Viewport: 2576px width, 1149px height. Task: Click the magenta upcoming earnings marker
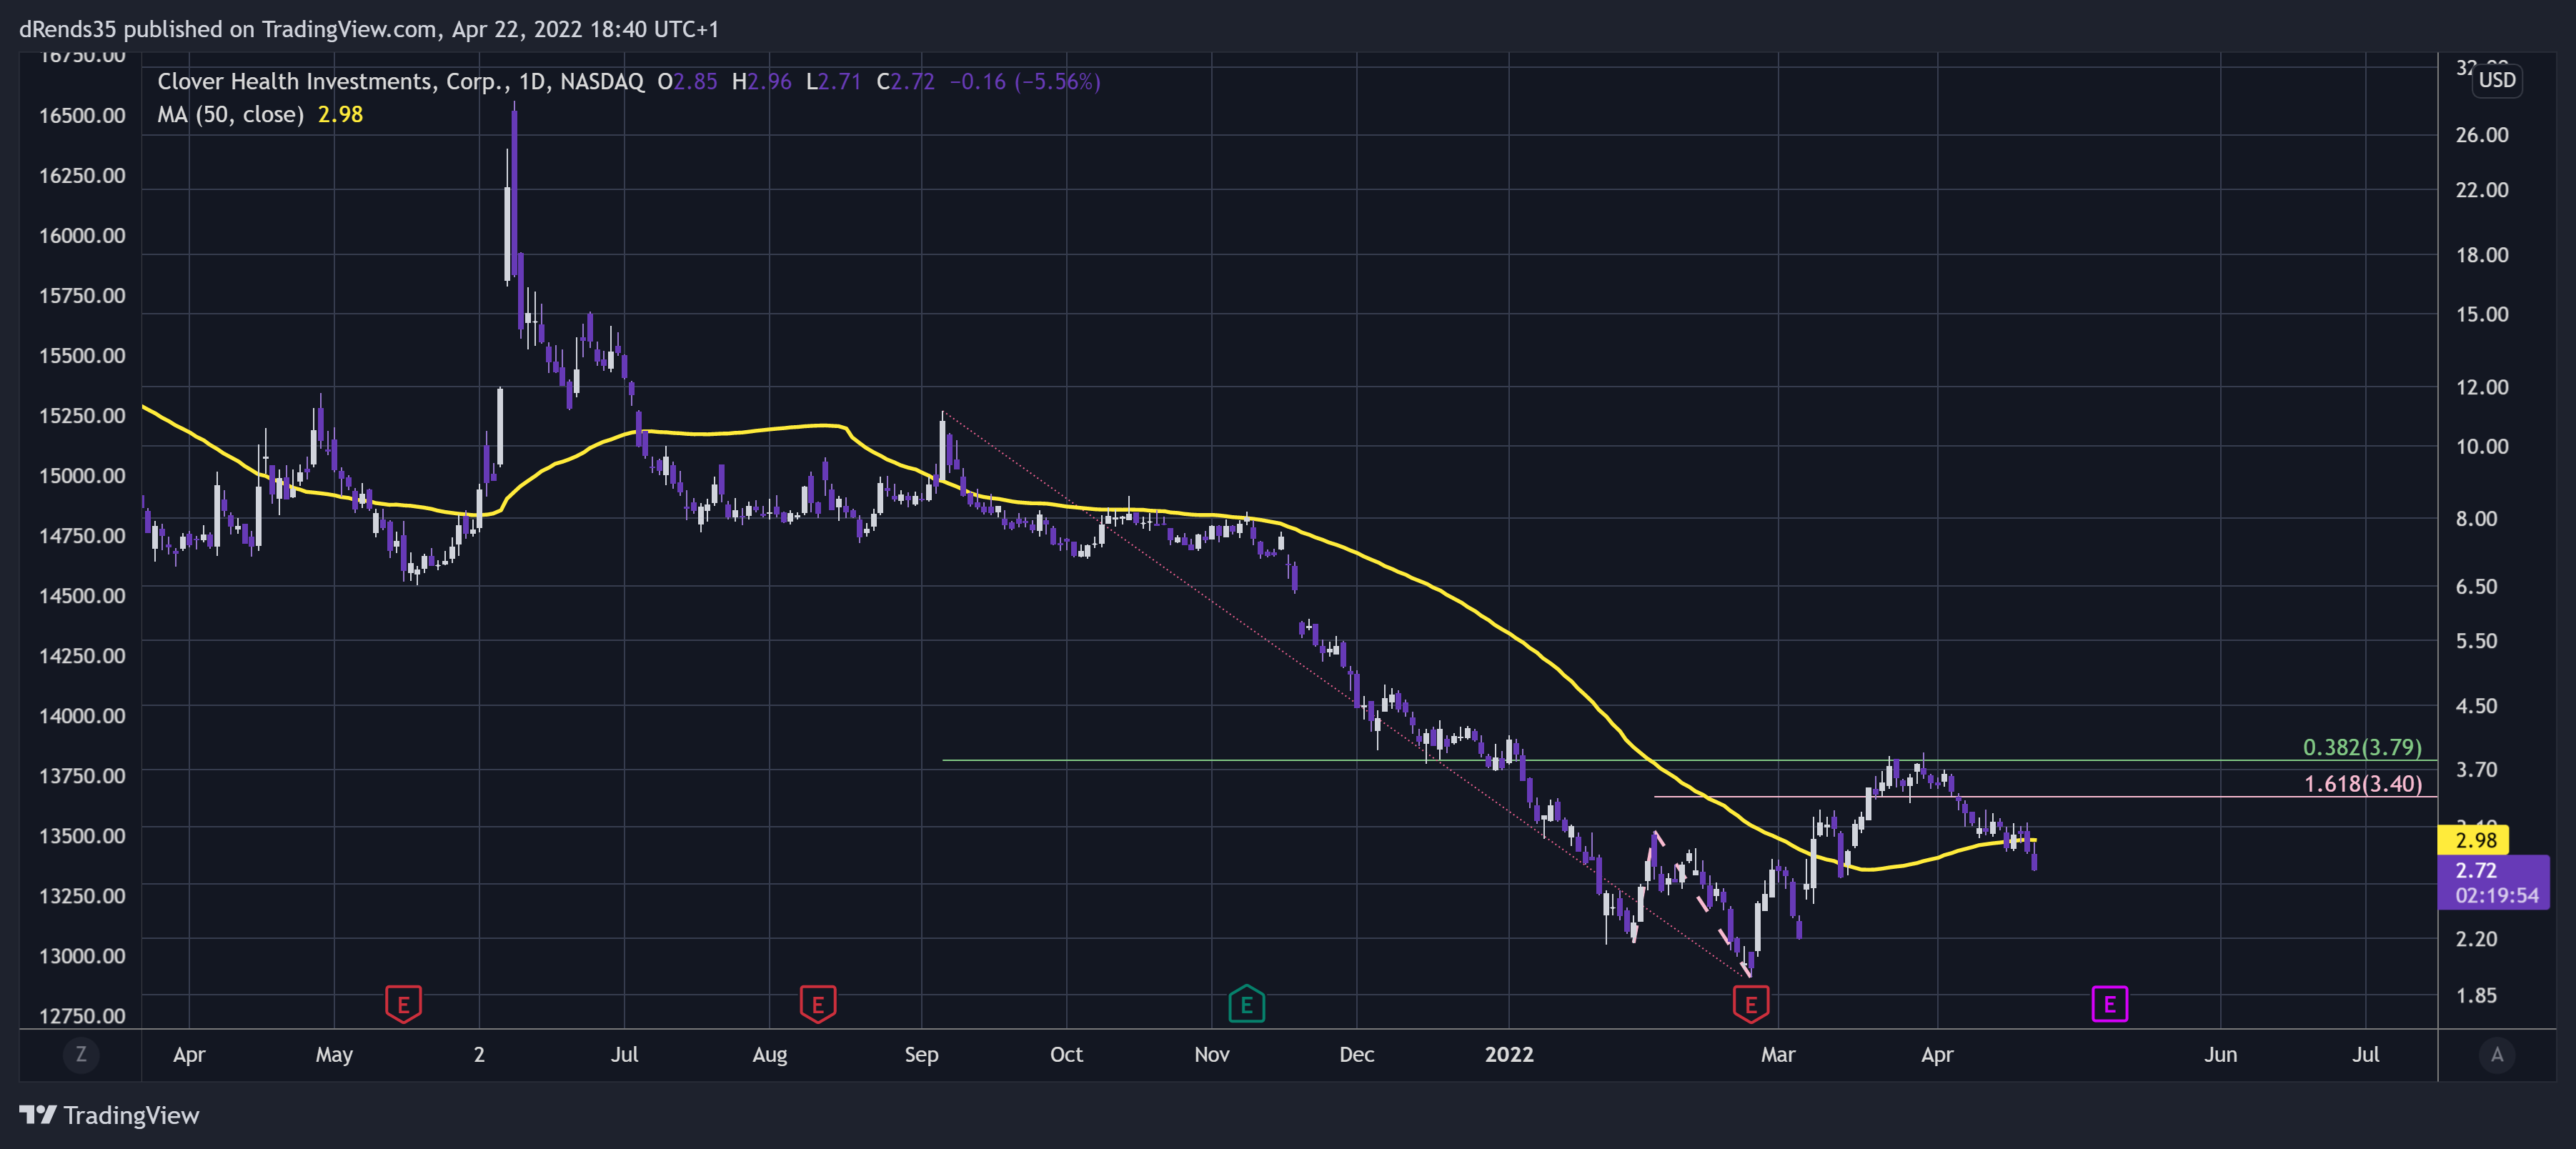point(2109,1004)
